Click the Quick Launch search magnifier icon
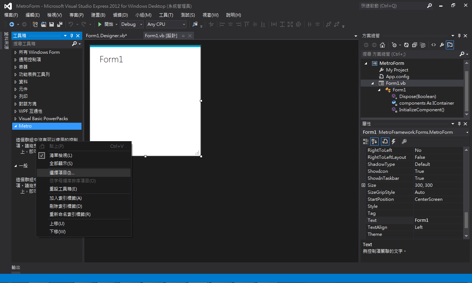 (429, 6)
